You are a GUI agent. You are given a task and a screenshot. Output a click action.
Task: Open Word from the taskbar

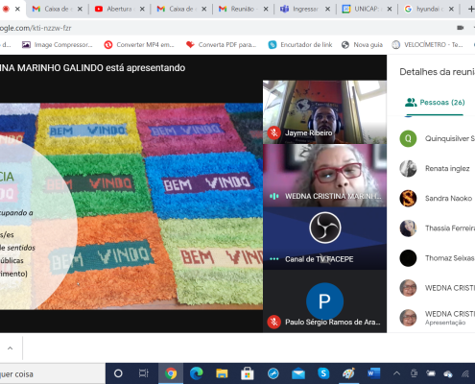[x=373, y=373]
